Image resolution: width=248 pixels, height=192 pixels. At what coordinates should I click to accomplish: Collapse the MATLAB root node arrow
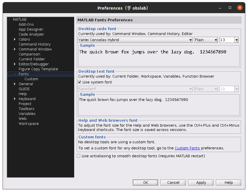coord(9,19)
